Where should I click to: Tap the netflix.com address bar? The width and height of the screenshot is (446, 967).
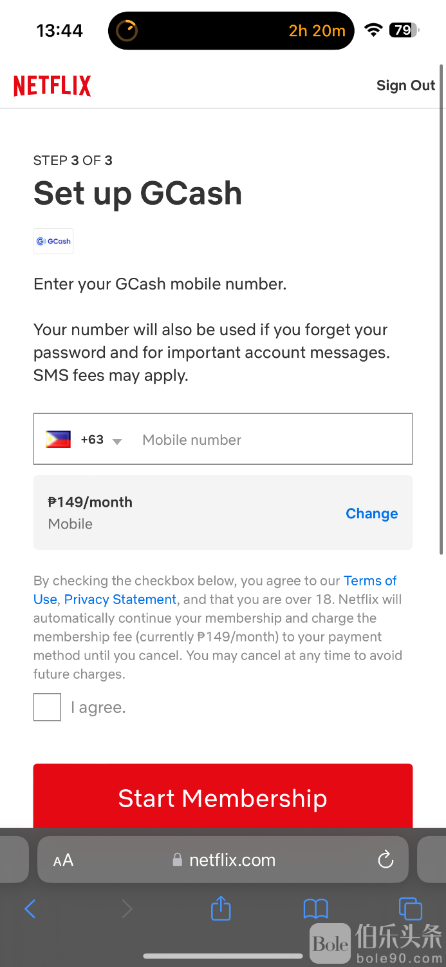click(232, 860)
